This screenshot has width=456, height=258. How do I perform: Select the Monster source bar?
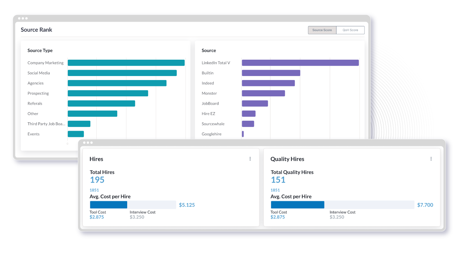263,93
